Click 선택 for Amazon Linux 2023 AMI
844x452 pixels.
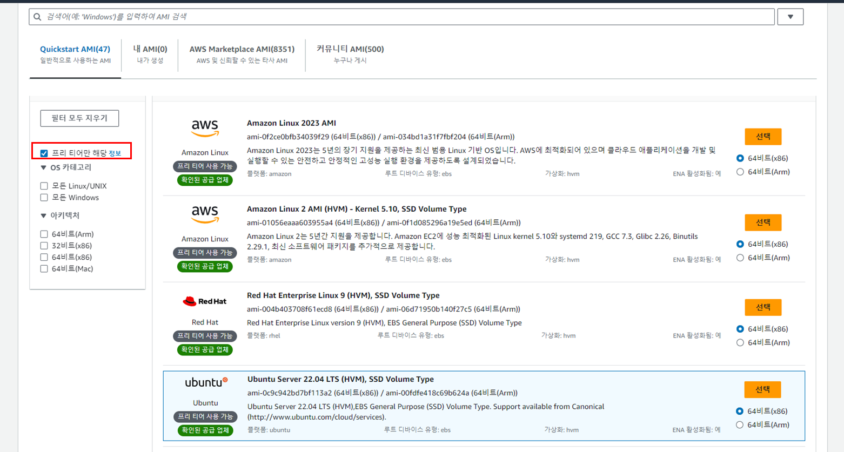[x=763, y=137]
